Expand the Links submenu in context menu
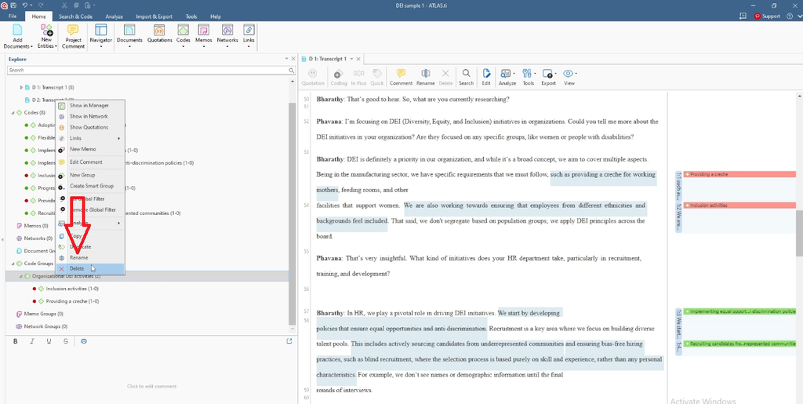 point(119,138)
